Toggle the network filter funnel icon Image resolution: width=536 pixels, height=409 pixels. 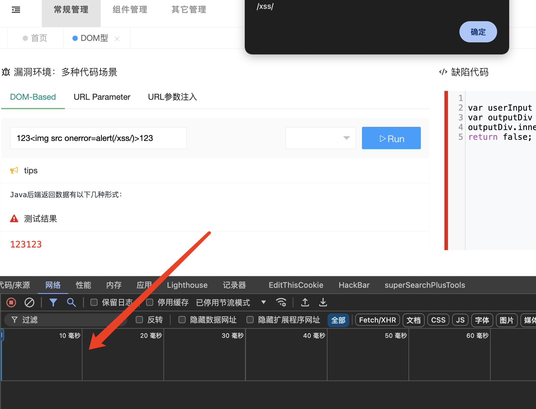tap(53, 302)
